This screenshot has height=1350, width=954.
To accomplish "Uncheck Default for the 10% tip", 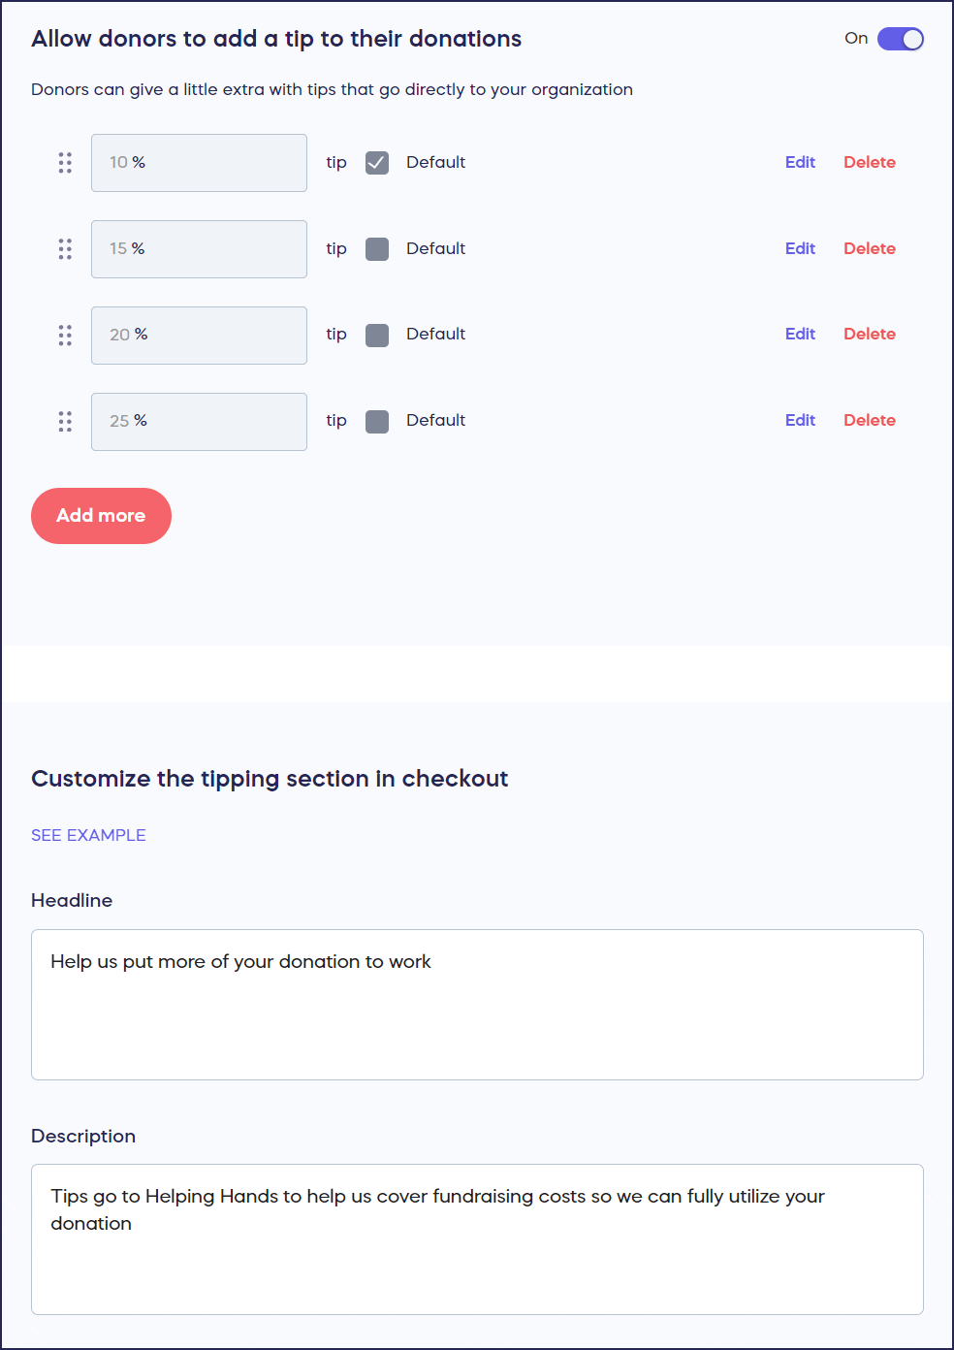I will [x=377, y=163].
